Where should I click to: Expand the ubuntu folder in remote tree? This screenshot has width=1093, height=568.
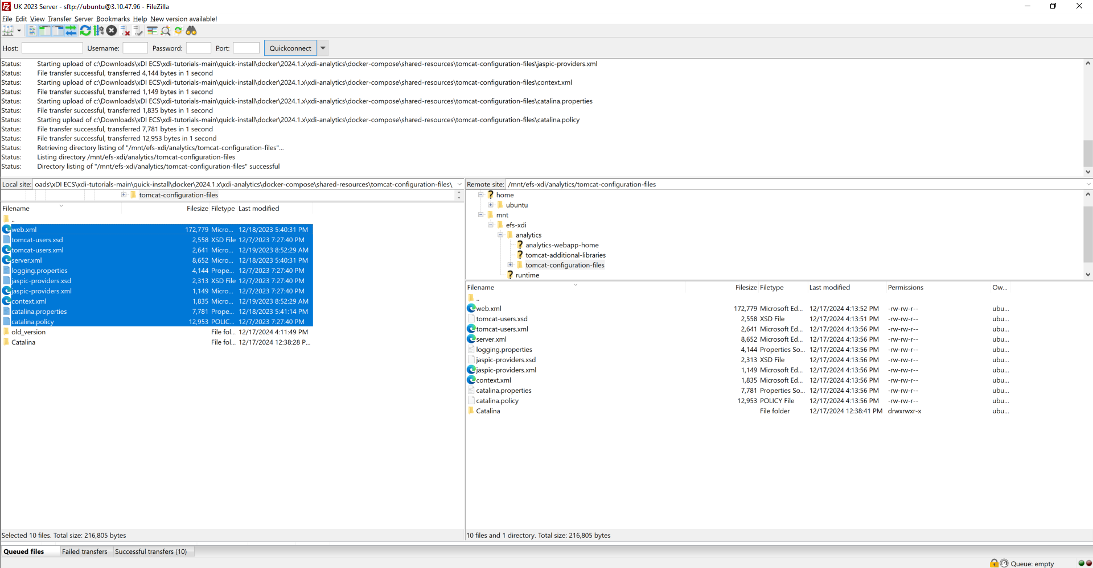(x=491, y=205)
